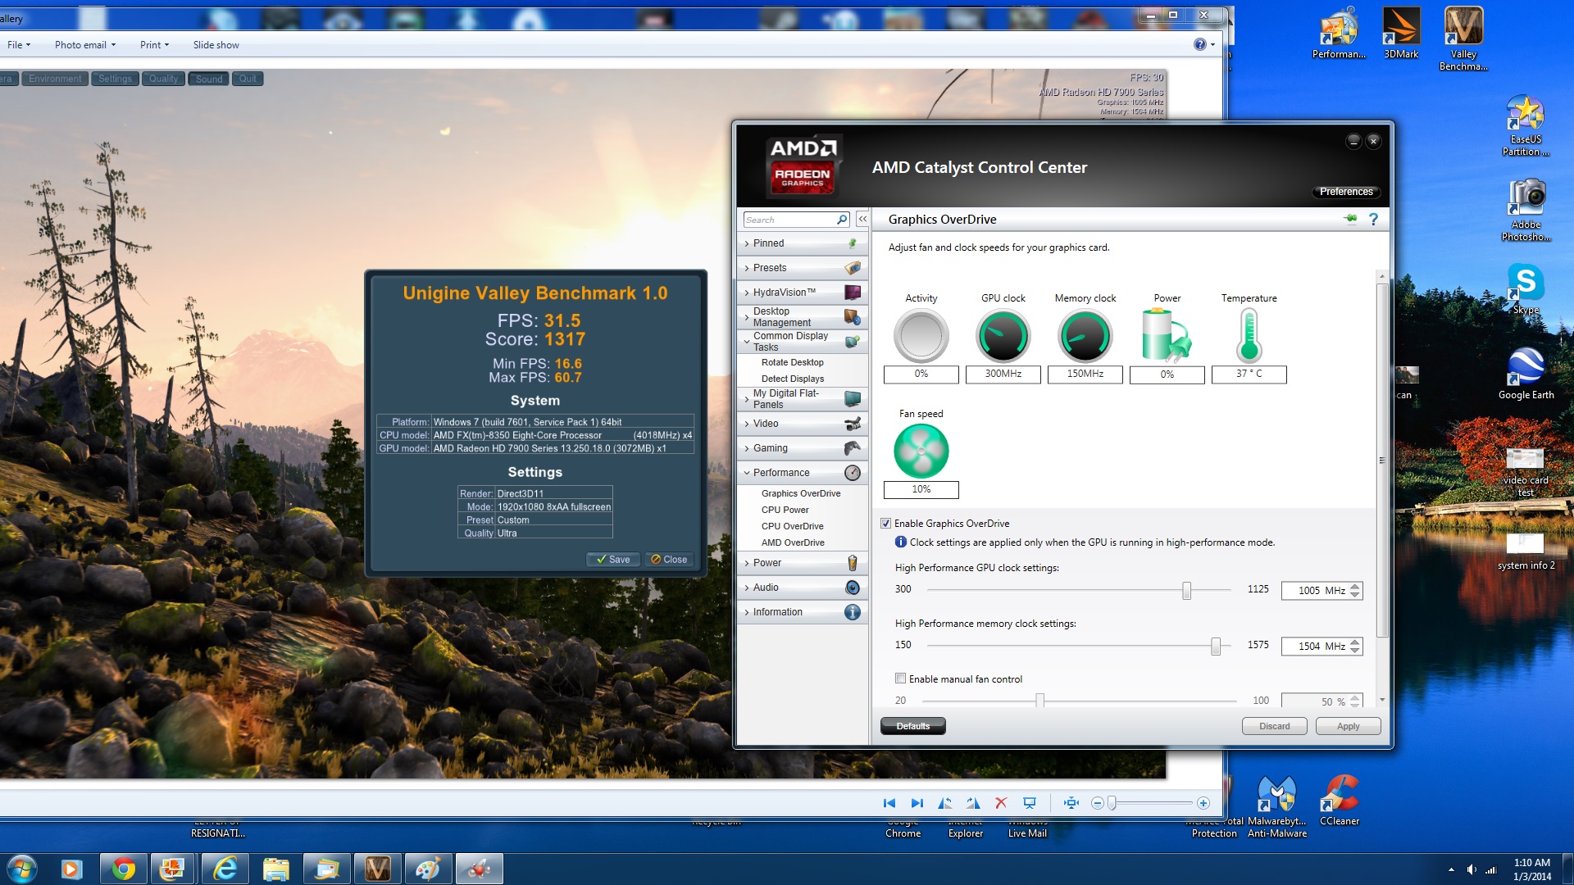Click the Information section icon
This screenshot has width=1574, height=885.
853,610
